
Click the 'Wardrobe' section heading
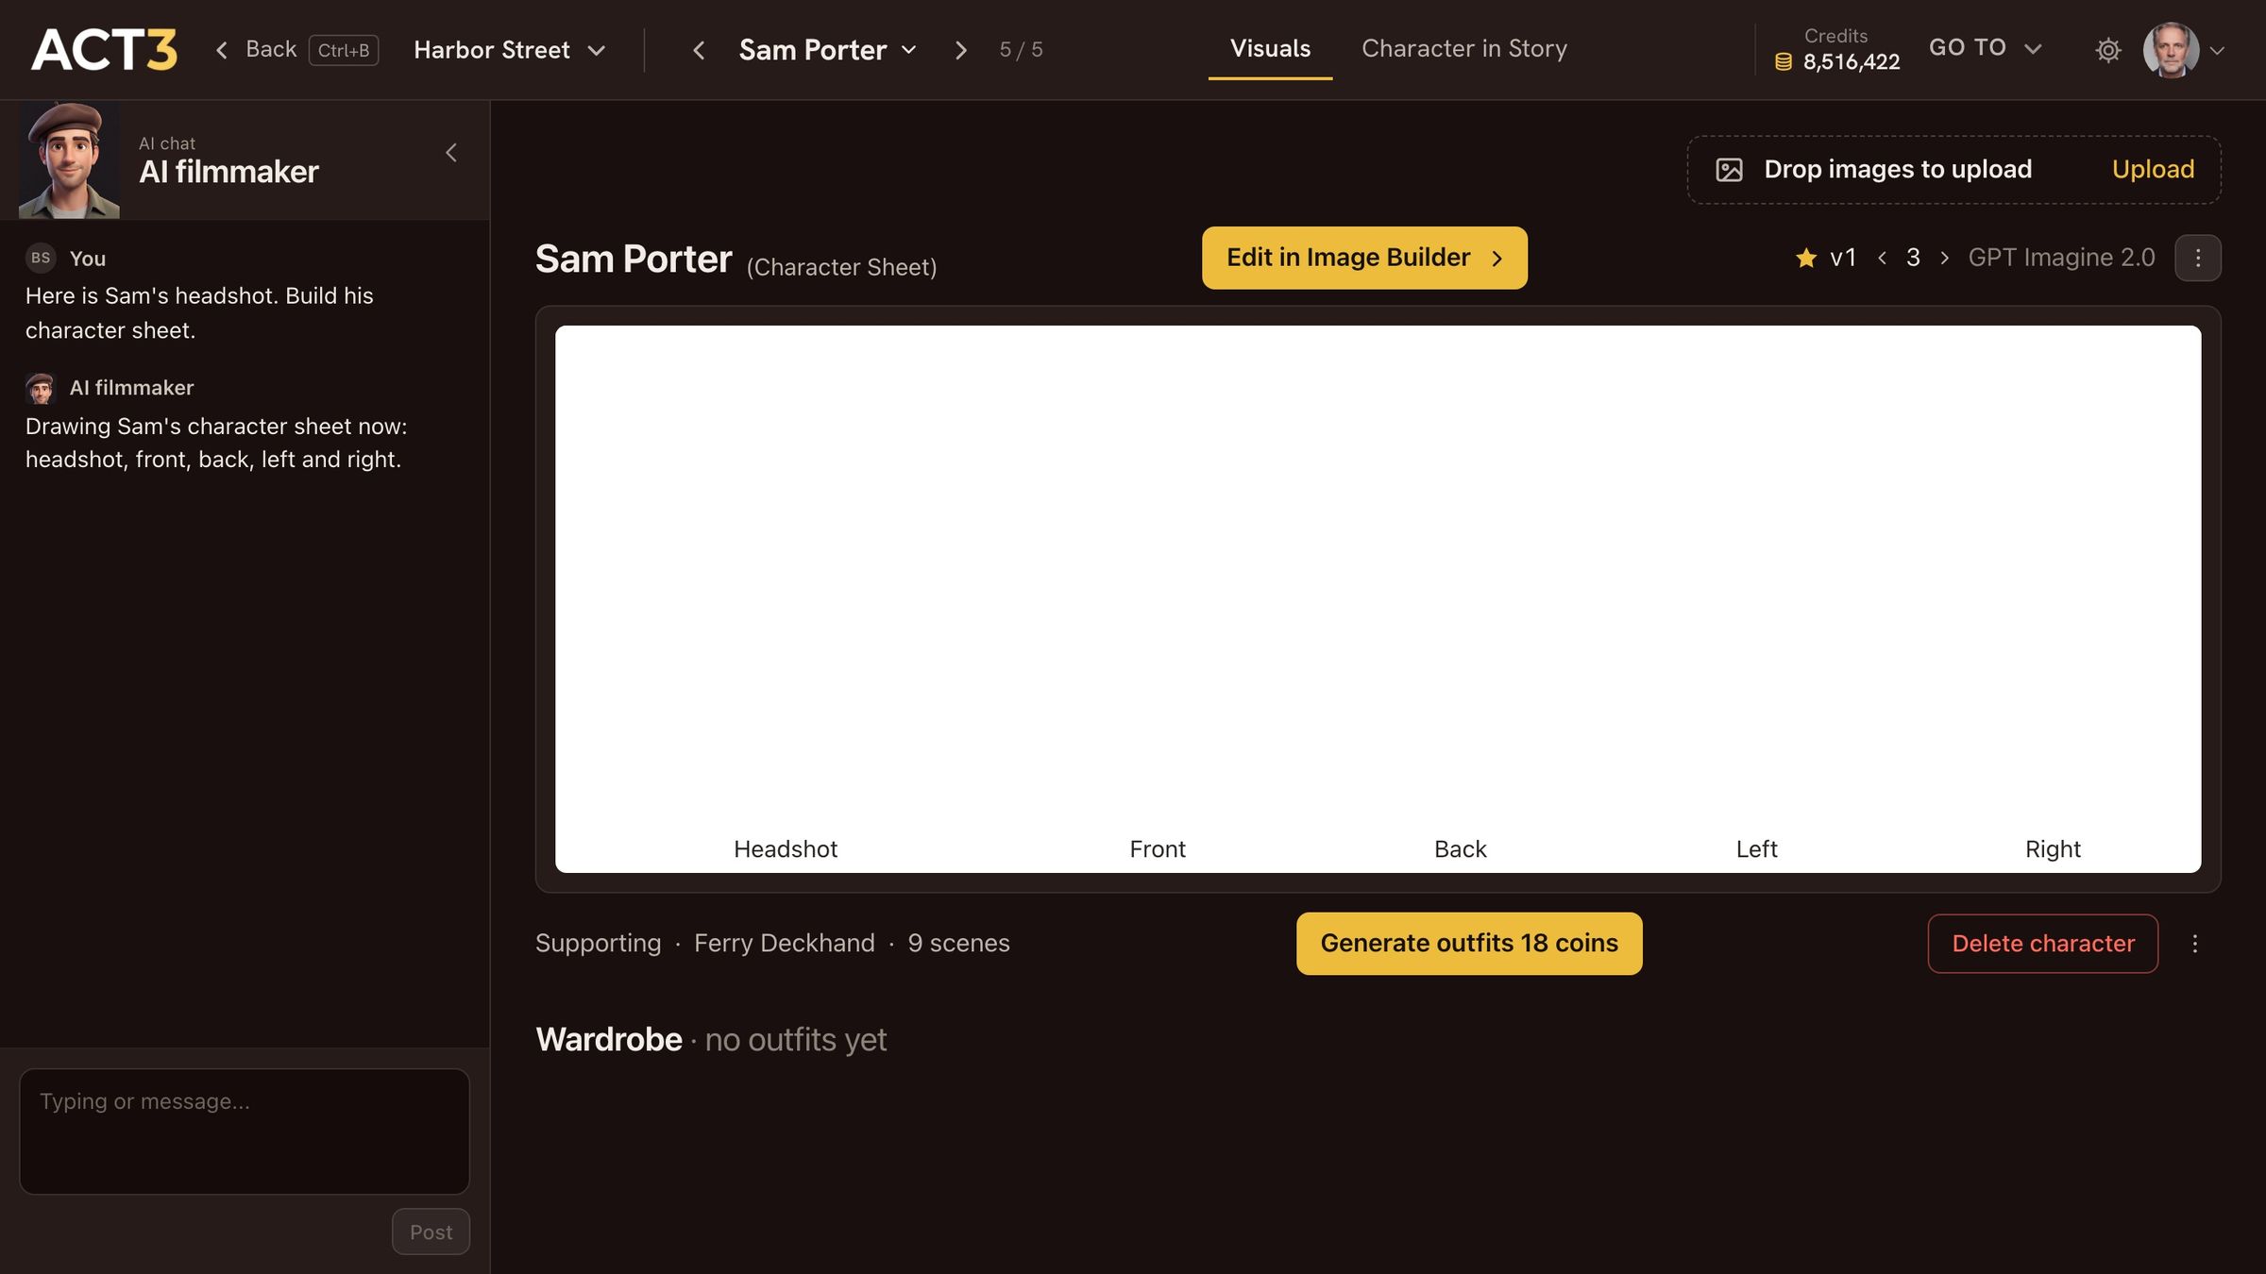point(609,1039)
